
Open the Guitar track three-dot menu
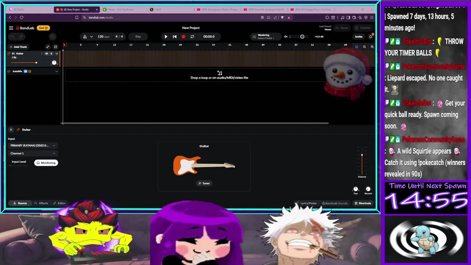[42, 54]
